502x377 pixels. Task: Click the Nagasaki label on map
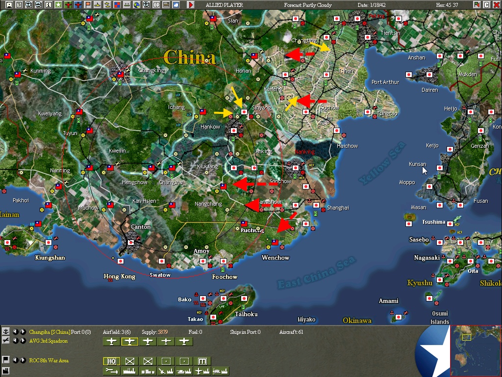click(427, 258)
